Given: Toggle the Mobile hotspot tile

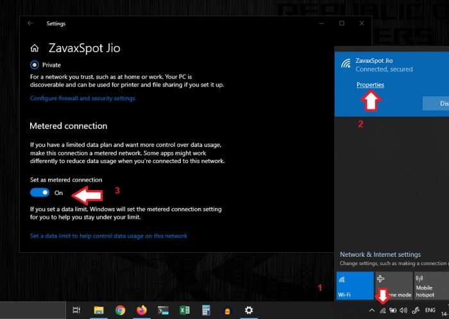Looking at the screenshot, I should (432, 286).
